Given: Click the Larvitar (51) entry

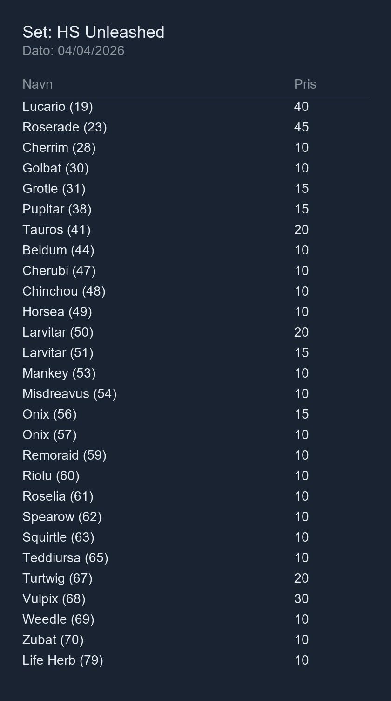Looking at the screenshot, I should click(58, 353).
